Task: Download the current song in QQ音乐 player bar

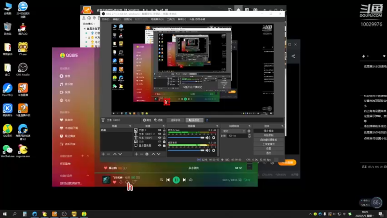Action: [x=120, y=182]
